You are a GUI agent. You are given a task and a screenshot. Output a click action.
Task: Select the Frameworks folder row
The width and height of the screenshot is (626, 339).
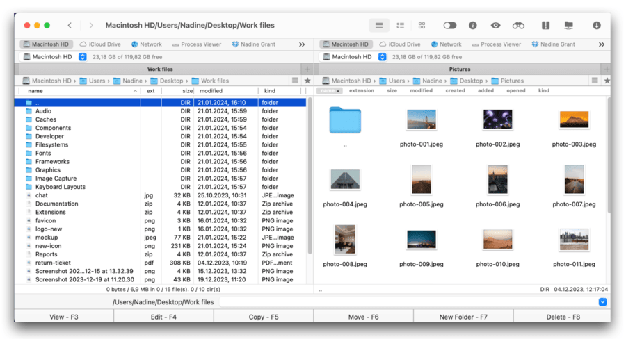pos(160,162)
